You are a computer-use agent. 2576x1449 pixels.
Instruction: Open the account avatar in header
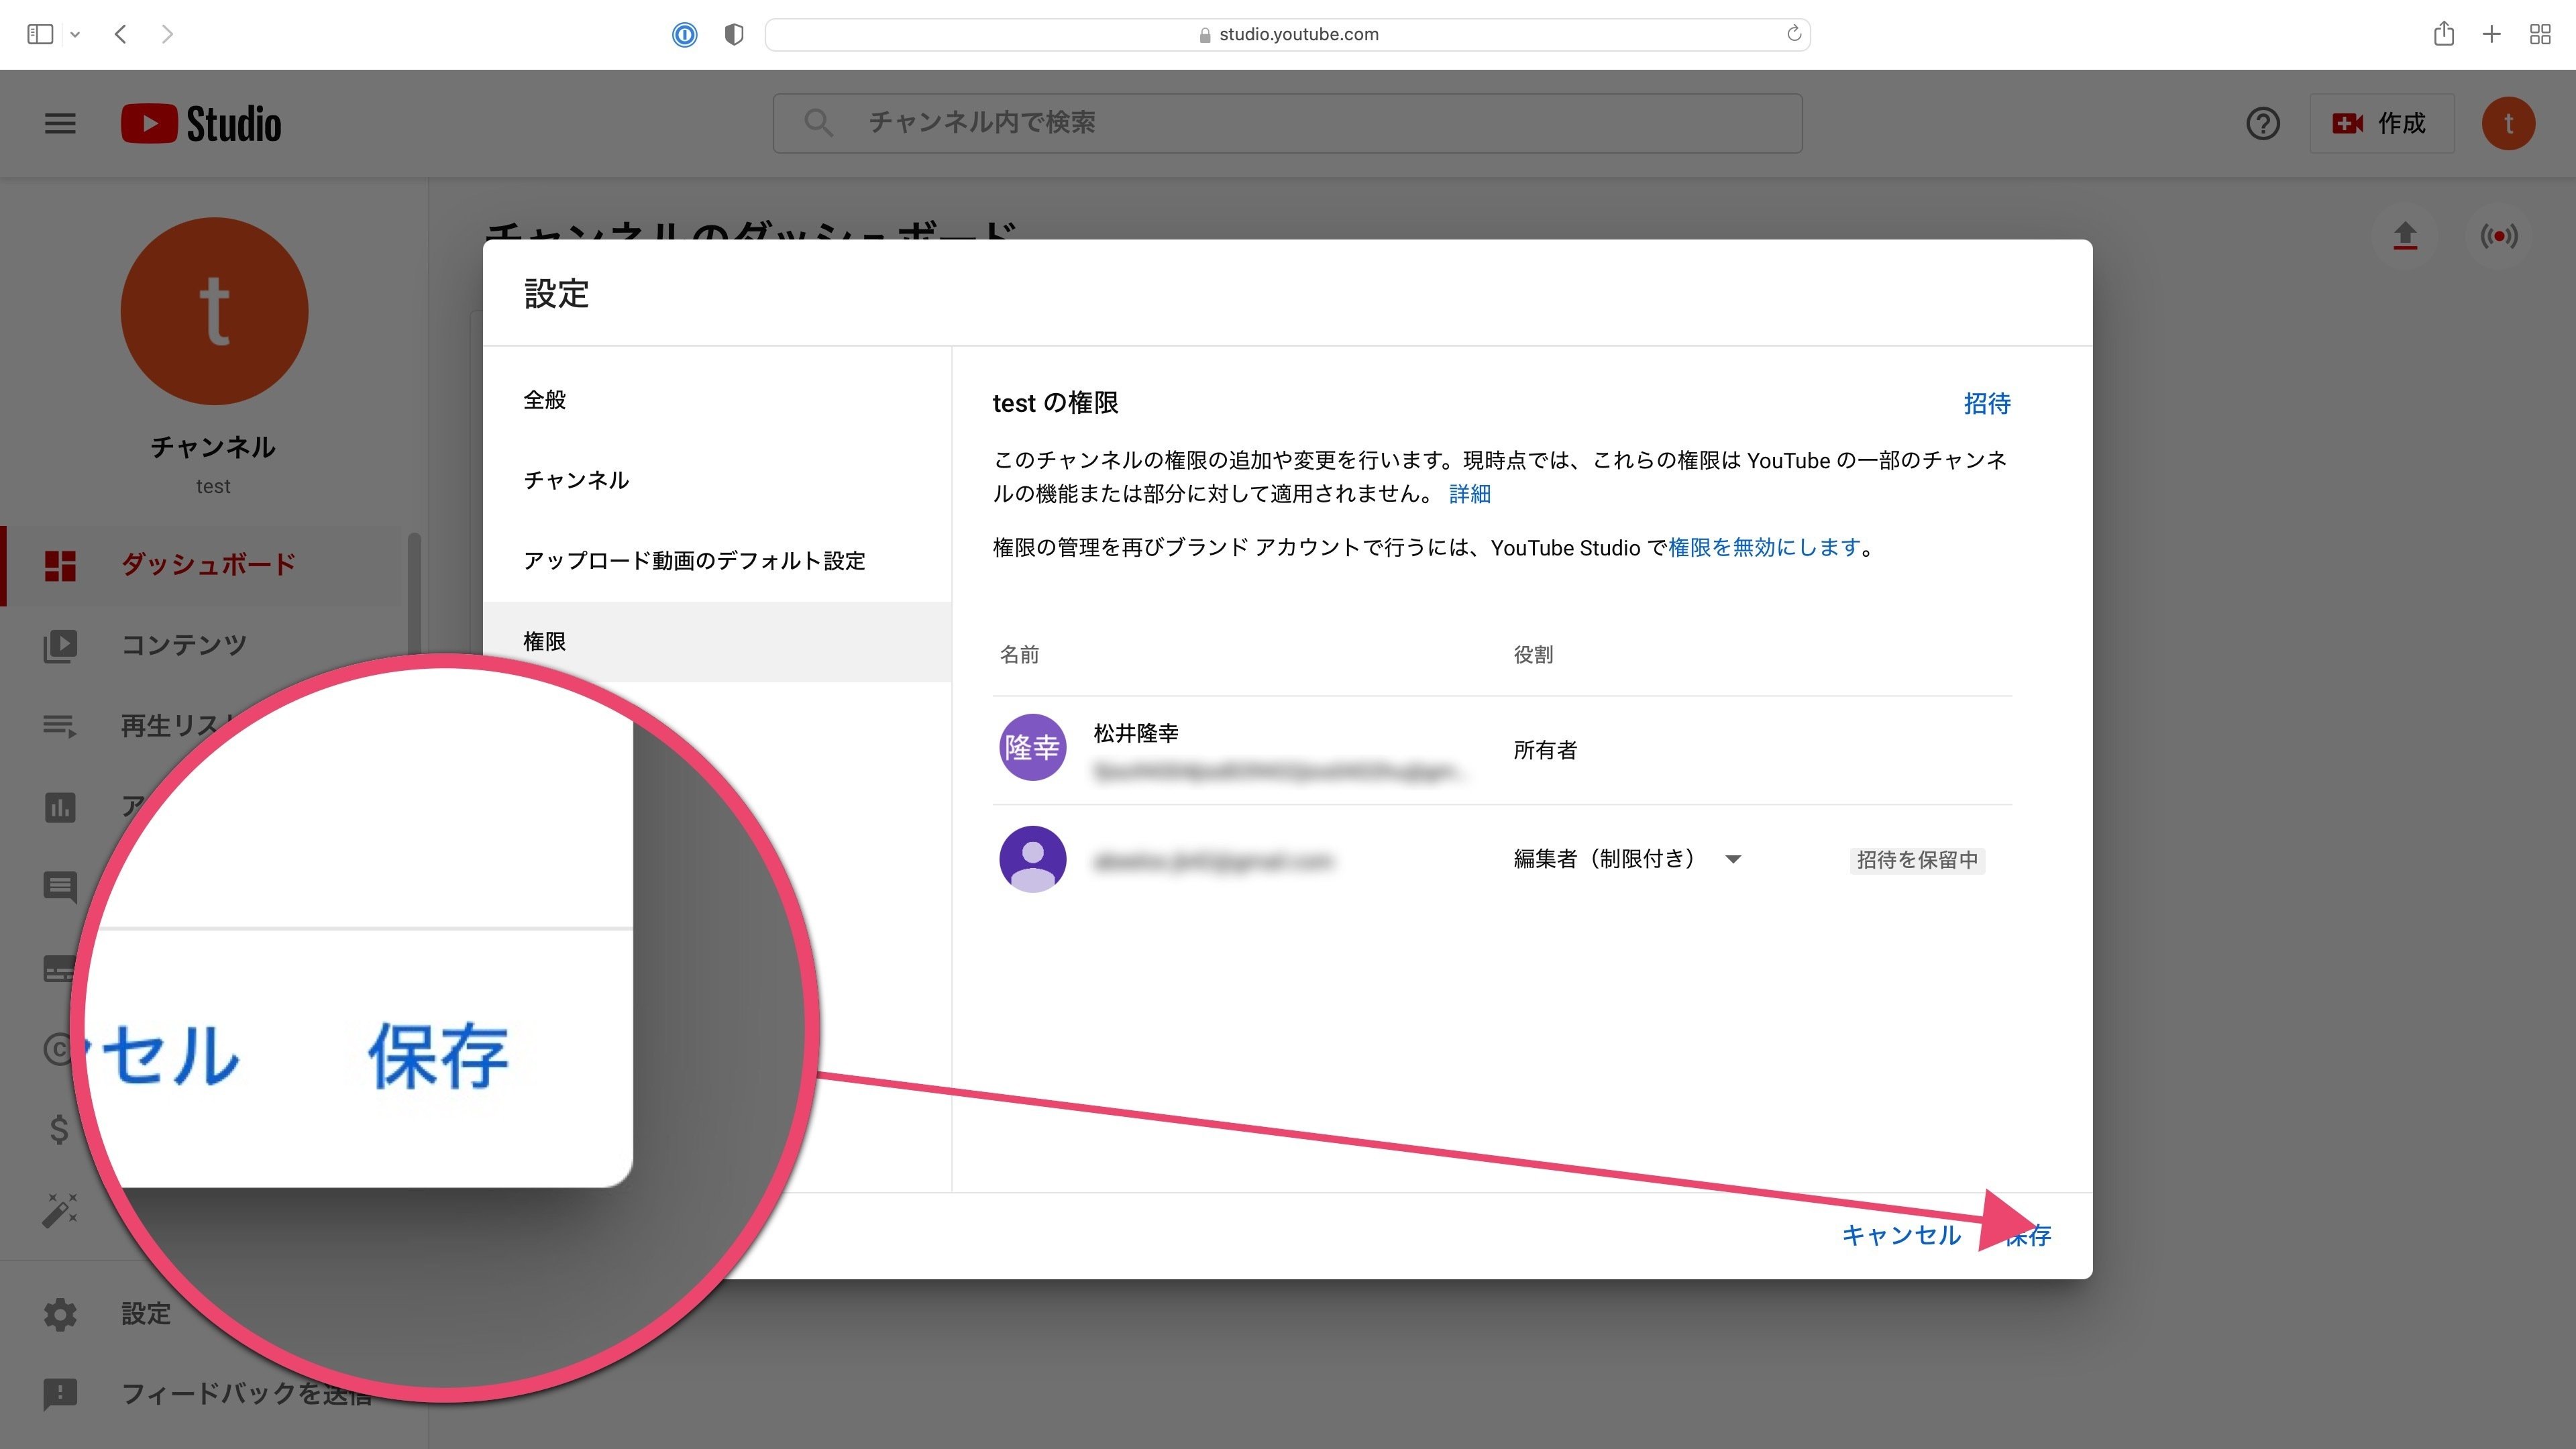tap(2508, 123)
